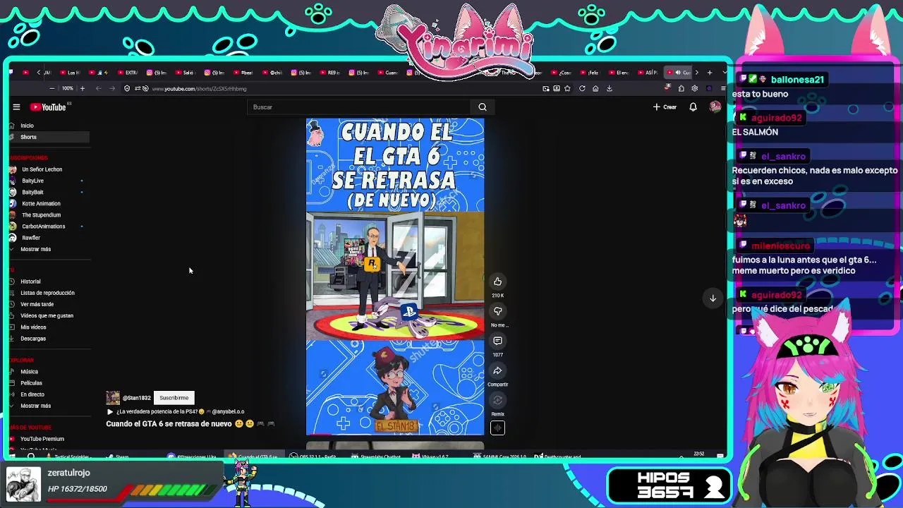This screenshot has height=508, width=903.
Task: Zoom out with the browser minus button
Action: click(51, 89)
